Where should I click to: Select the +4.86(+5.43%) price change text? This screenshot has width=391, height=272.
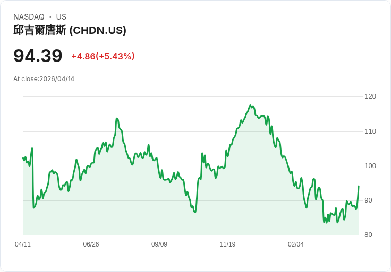pos(103,56)
